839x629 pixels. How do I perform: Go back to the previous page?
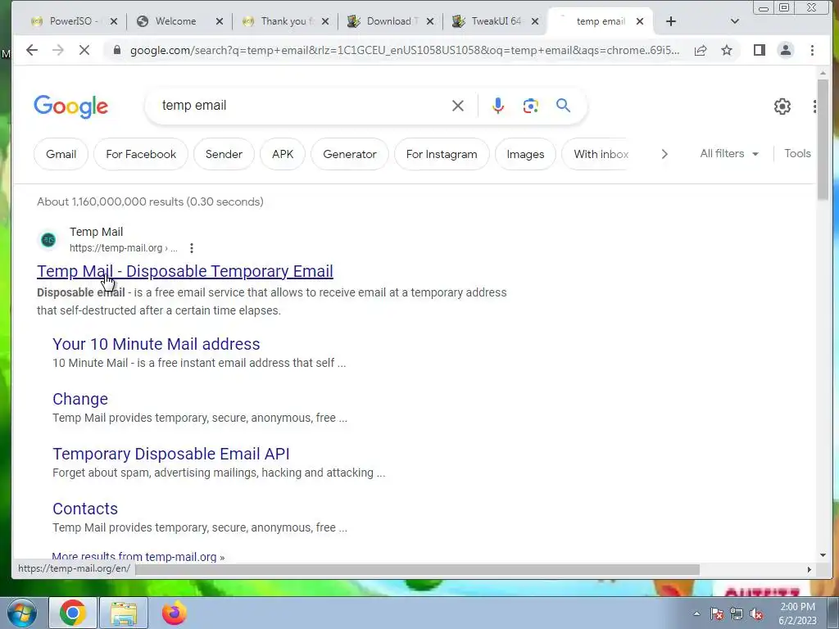32,50
